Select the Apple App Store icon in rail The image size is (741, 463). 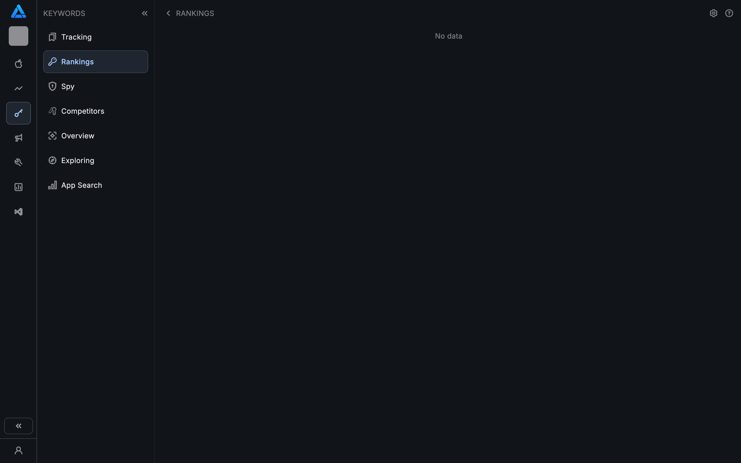coord(18,64)
